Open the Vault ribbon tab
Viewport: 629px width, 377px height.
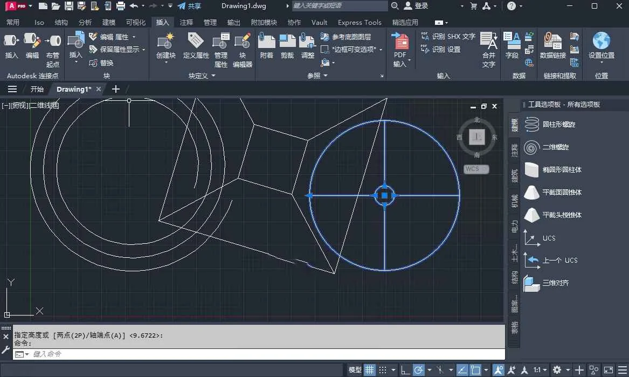(x=319, y=23)
